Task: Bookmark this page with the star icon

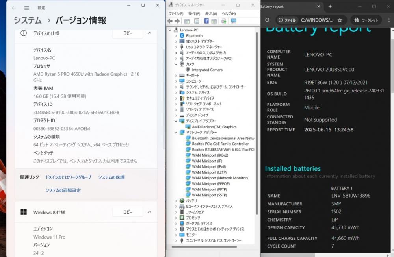Action: pos(340,20)
